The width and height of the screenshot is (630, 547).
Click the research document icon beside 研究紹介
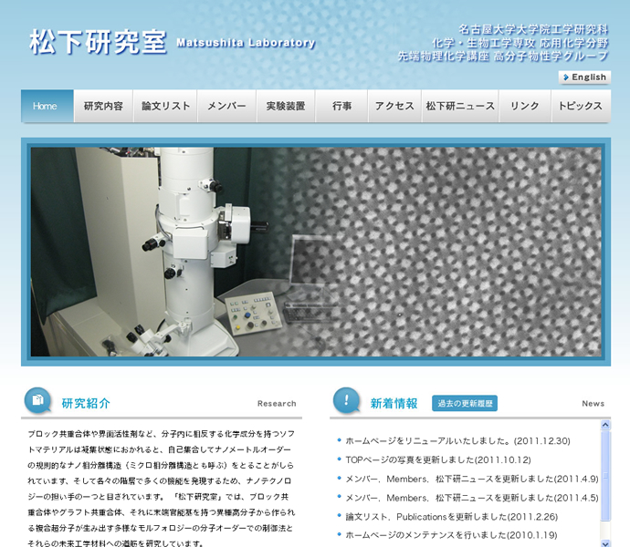click(37, 400)
